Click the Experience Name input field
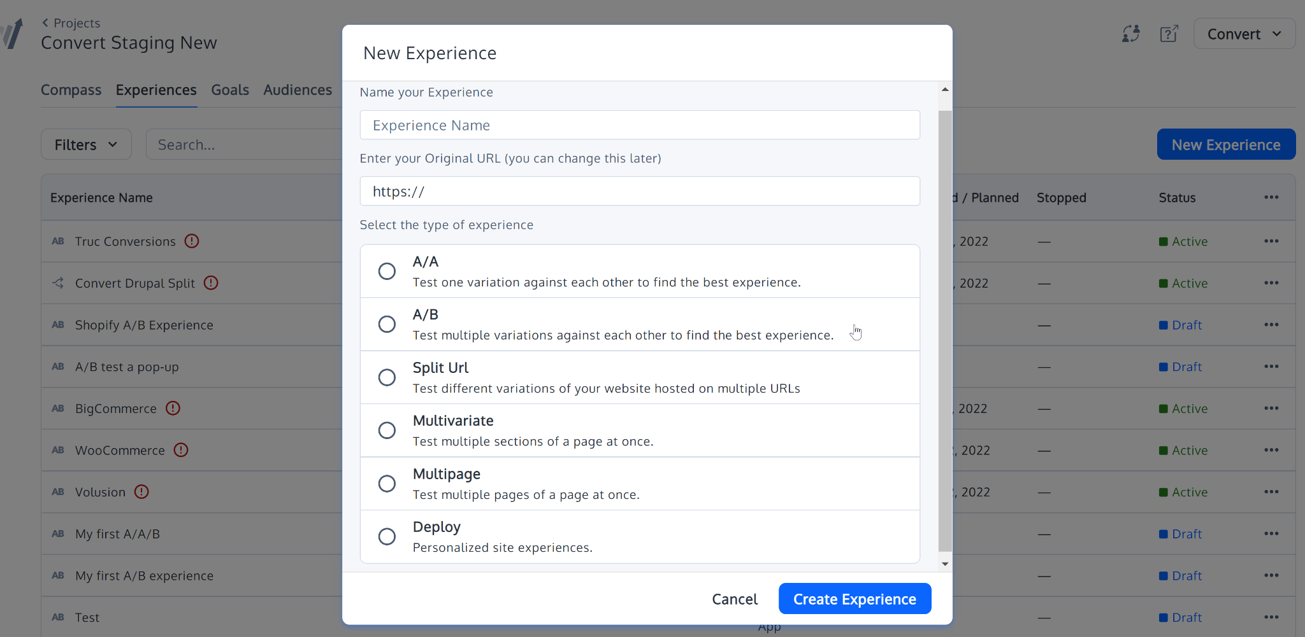 tap(640, 125)
